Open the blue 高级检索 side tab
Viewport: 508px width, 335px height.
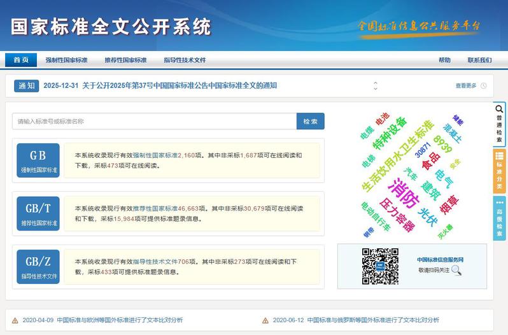coord(500,218)
